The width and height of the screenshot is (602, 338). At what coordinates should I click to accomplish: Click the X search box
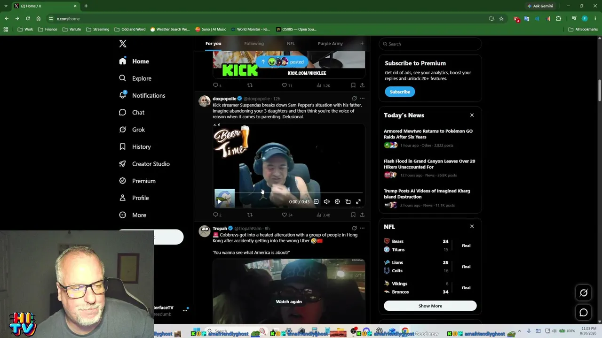pyautogui.click(x=430, y=44)
